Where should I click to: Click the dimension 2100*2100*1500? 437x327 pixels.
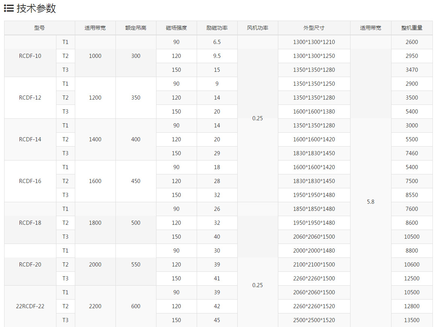[314, 265]
